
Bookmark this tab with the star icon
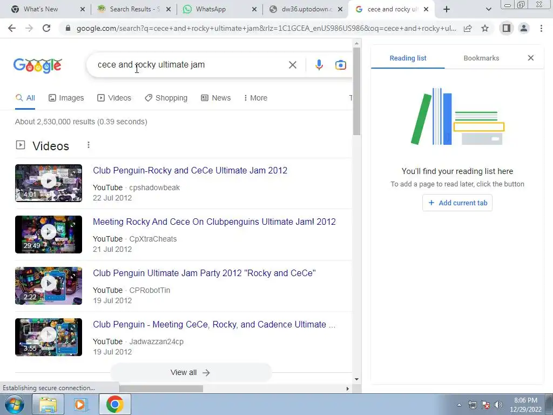coord(485,28)
